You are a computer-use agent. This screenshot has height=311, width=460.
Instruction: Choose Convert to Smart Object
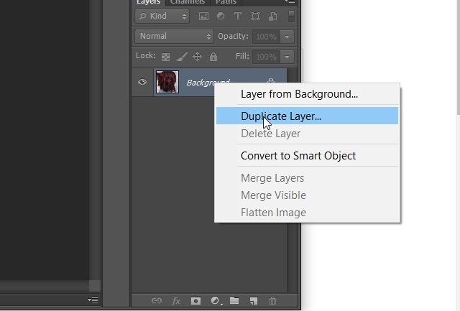point(307,156)
